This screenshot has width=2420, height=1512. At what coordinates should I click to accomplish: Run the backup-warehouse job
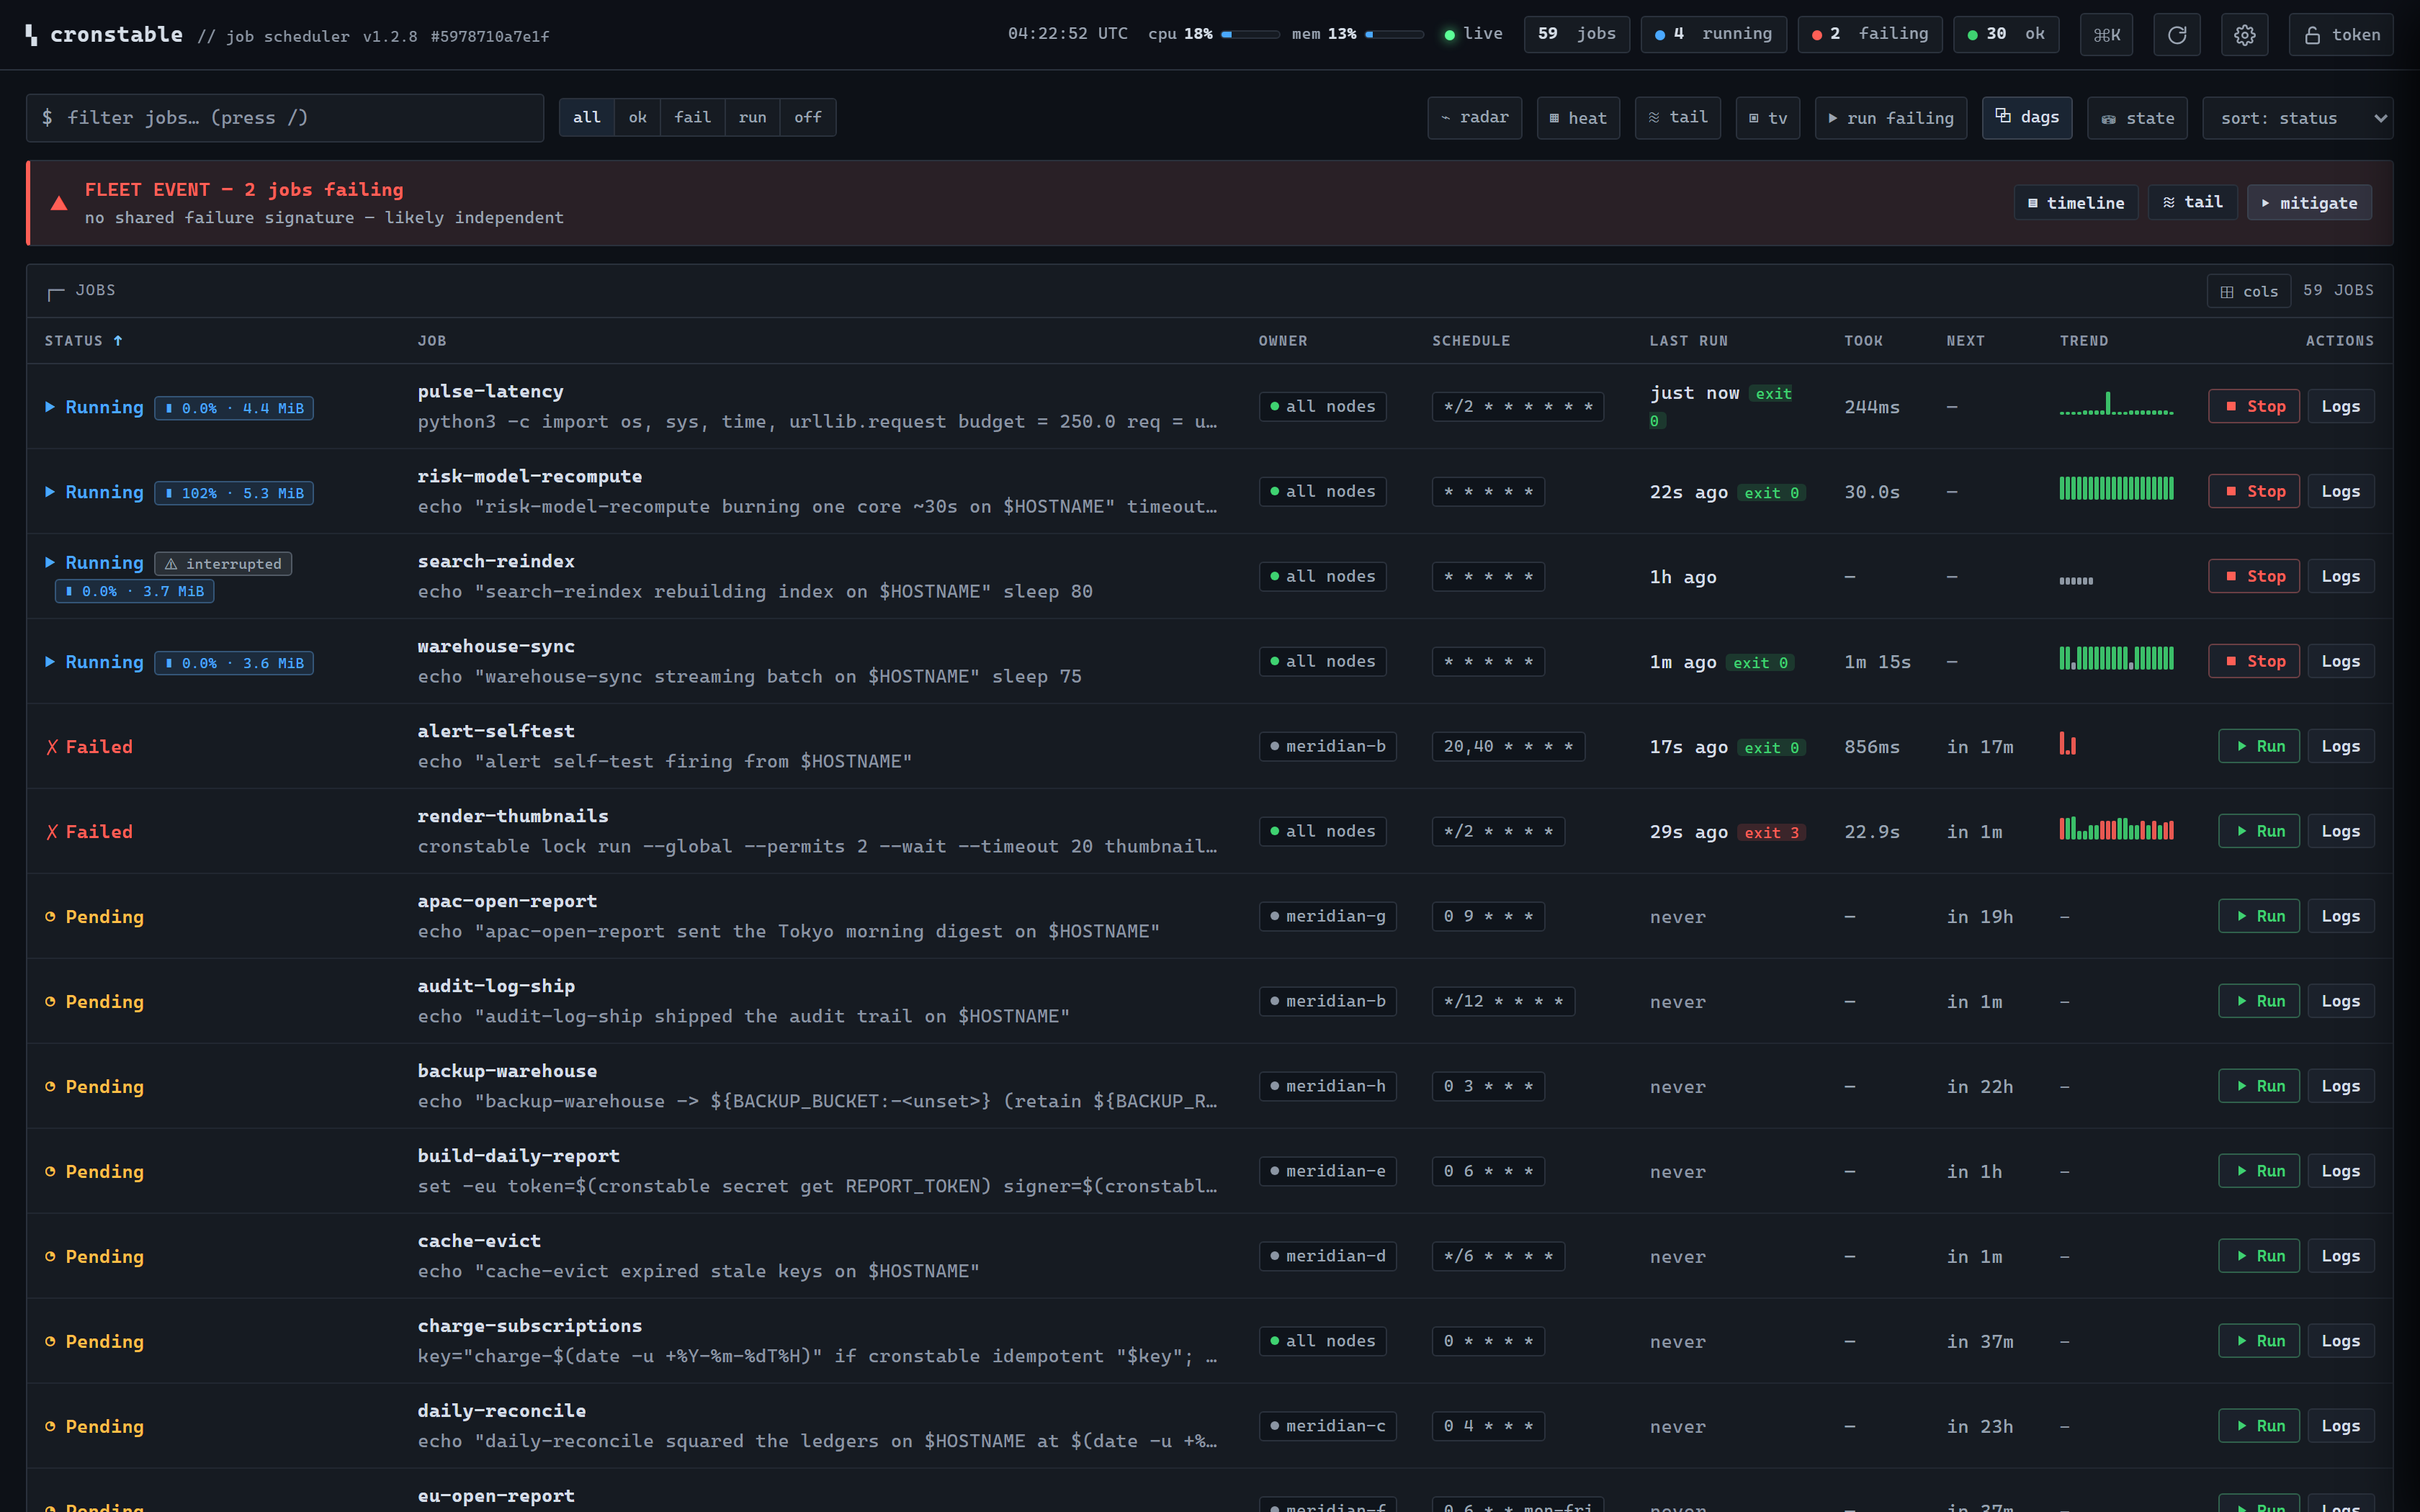[x=2258, y=1086]
